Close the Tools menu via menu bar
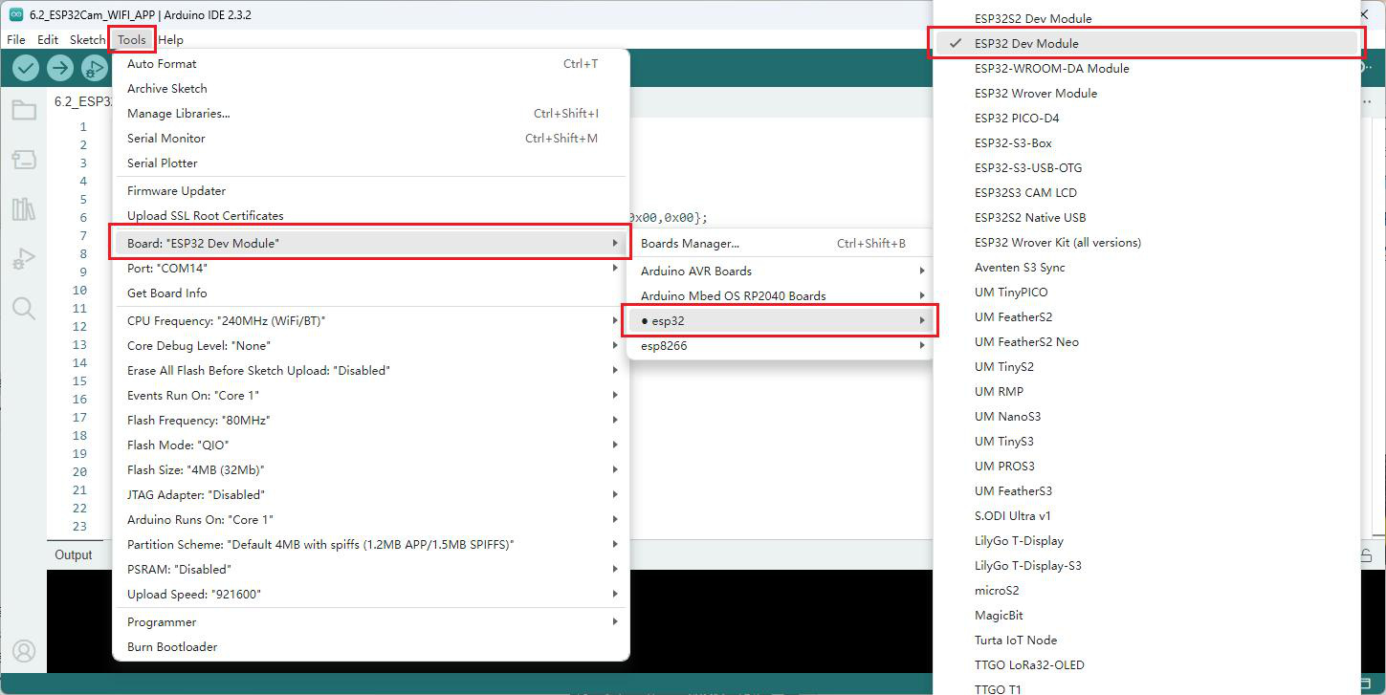 132,40
